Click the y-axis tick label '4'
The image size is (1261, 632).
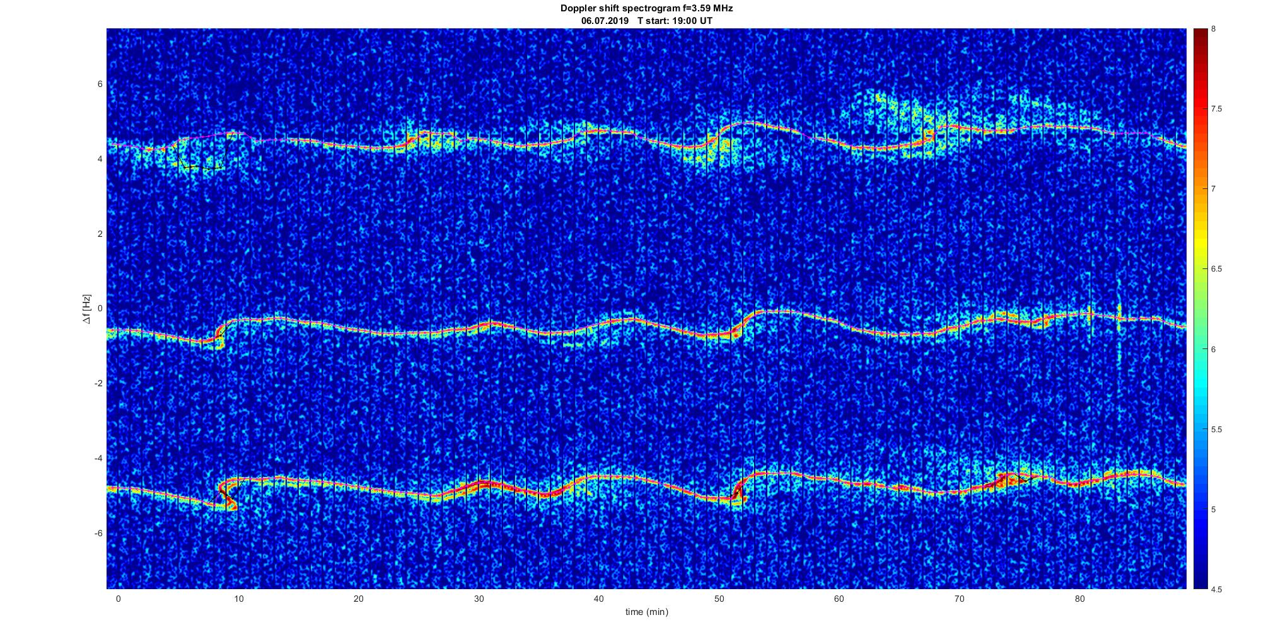100,159
